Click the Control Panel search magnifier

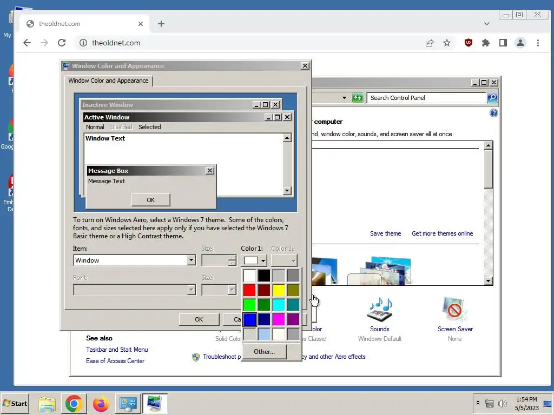pos(492,97)
